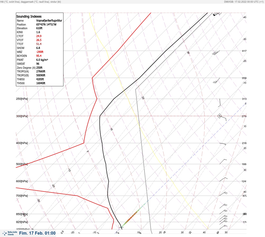This screenshot has height=237, width=265.
Task: Select the date label Fim. 17 Feb. 01:00
Action: pos(37,233)
